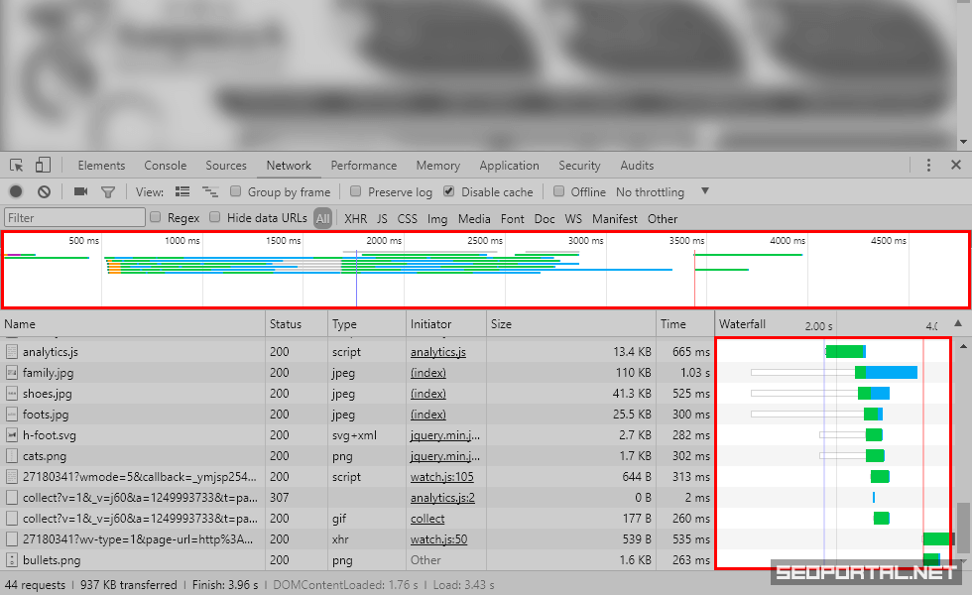
Task: Enable the Preserve log checkbox
Action: click(x=355, y=191)
